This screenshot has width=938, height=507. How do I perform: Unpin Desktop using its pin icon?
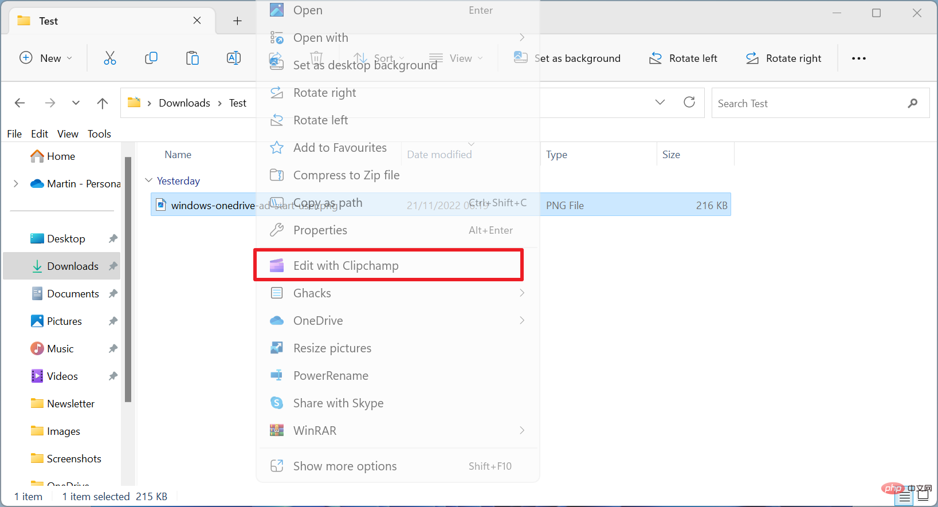point(113,239)
